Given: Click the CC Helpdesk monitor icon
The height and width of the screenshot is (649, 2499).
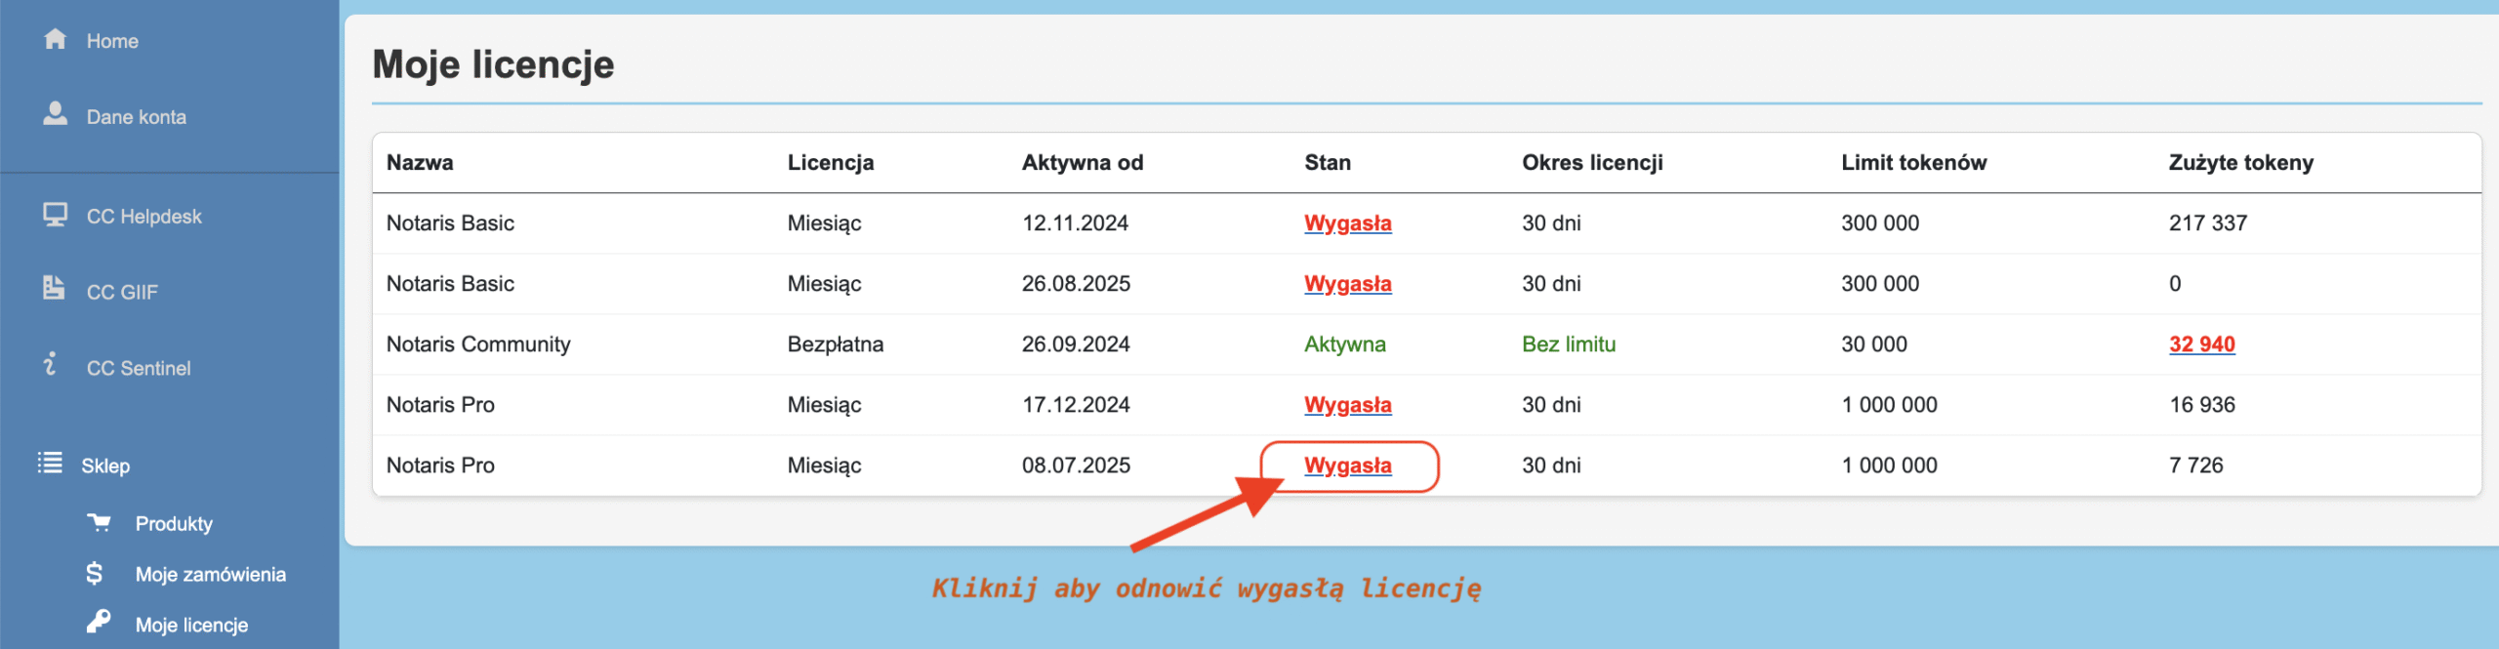Looking at the screenshot, I should (x=55, y=215).
